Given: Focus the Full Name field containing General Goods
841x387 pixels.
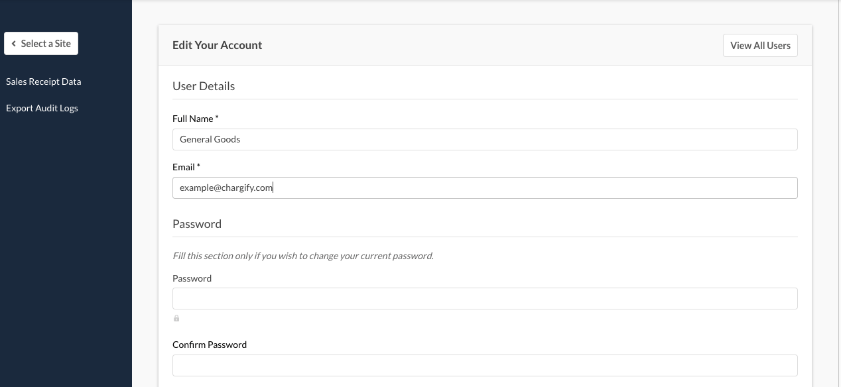Looking at the screenshot, I should coord(484,139).
